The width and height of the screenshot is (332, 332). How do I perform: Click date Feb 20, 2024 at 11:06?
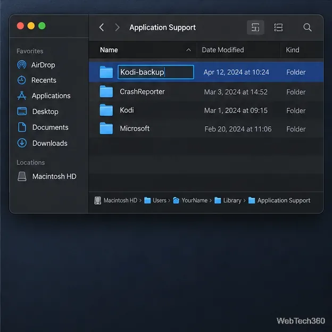point(238,129)
